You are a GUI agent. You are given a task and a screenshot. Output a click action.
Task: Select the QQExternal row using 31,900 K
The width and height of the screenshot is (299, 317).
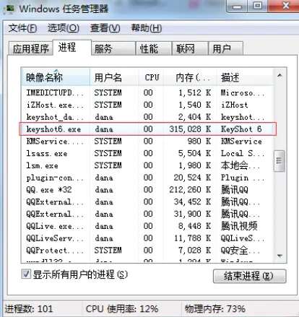point(147,214)
